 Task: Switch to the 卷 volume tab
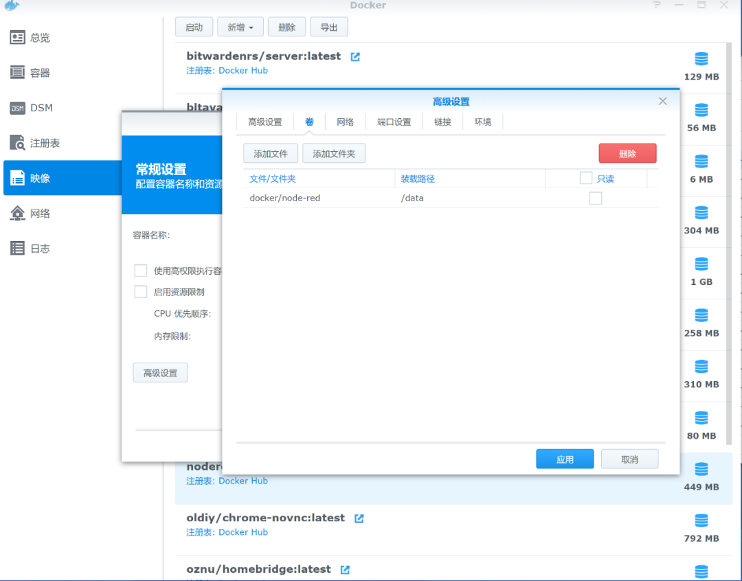point(309,122)
